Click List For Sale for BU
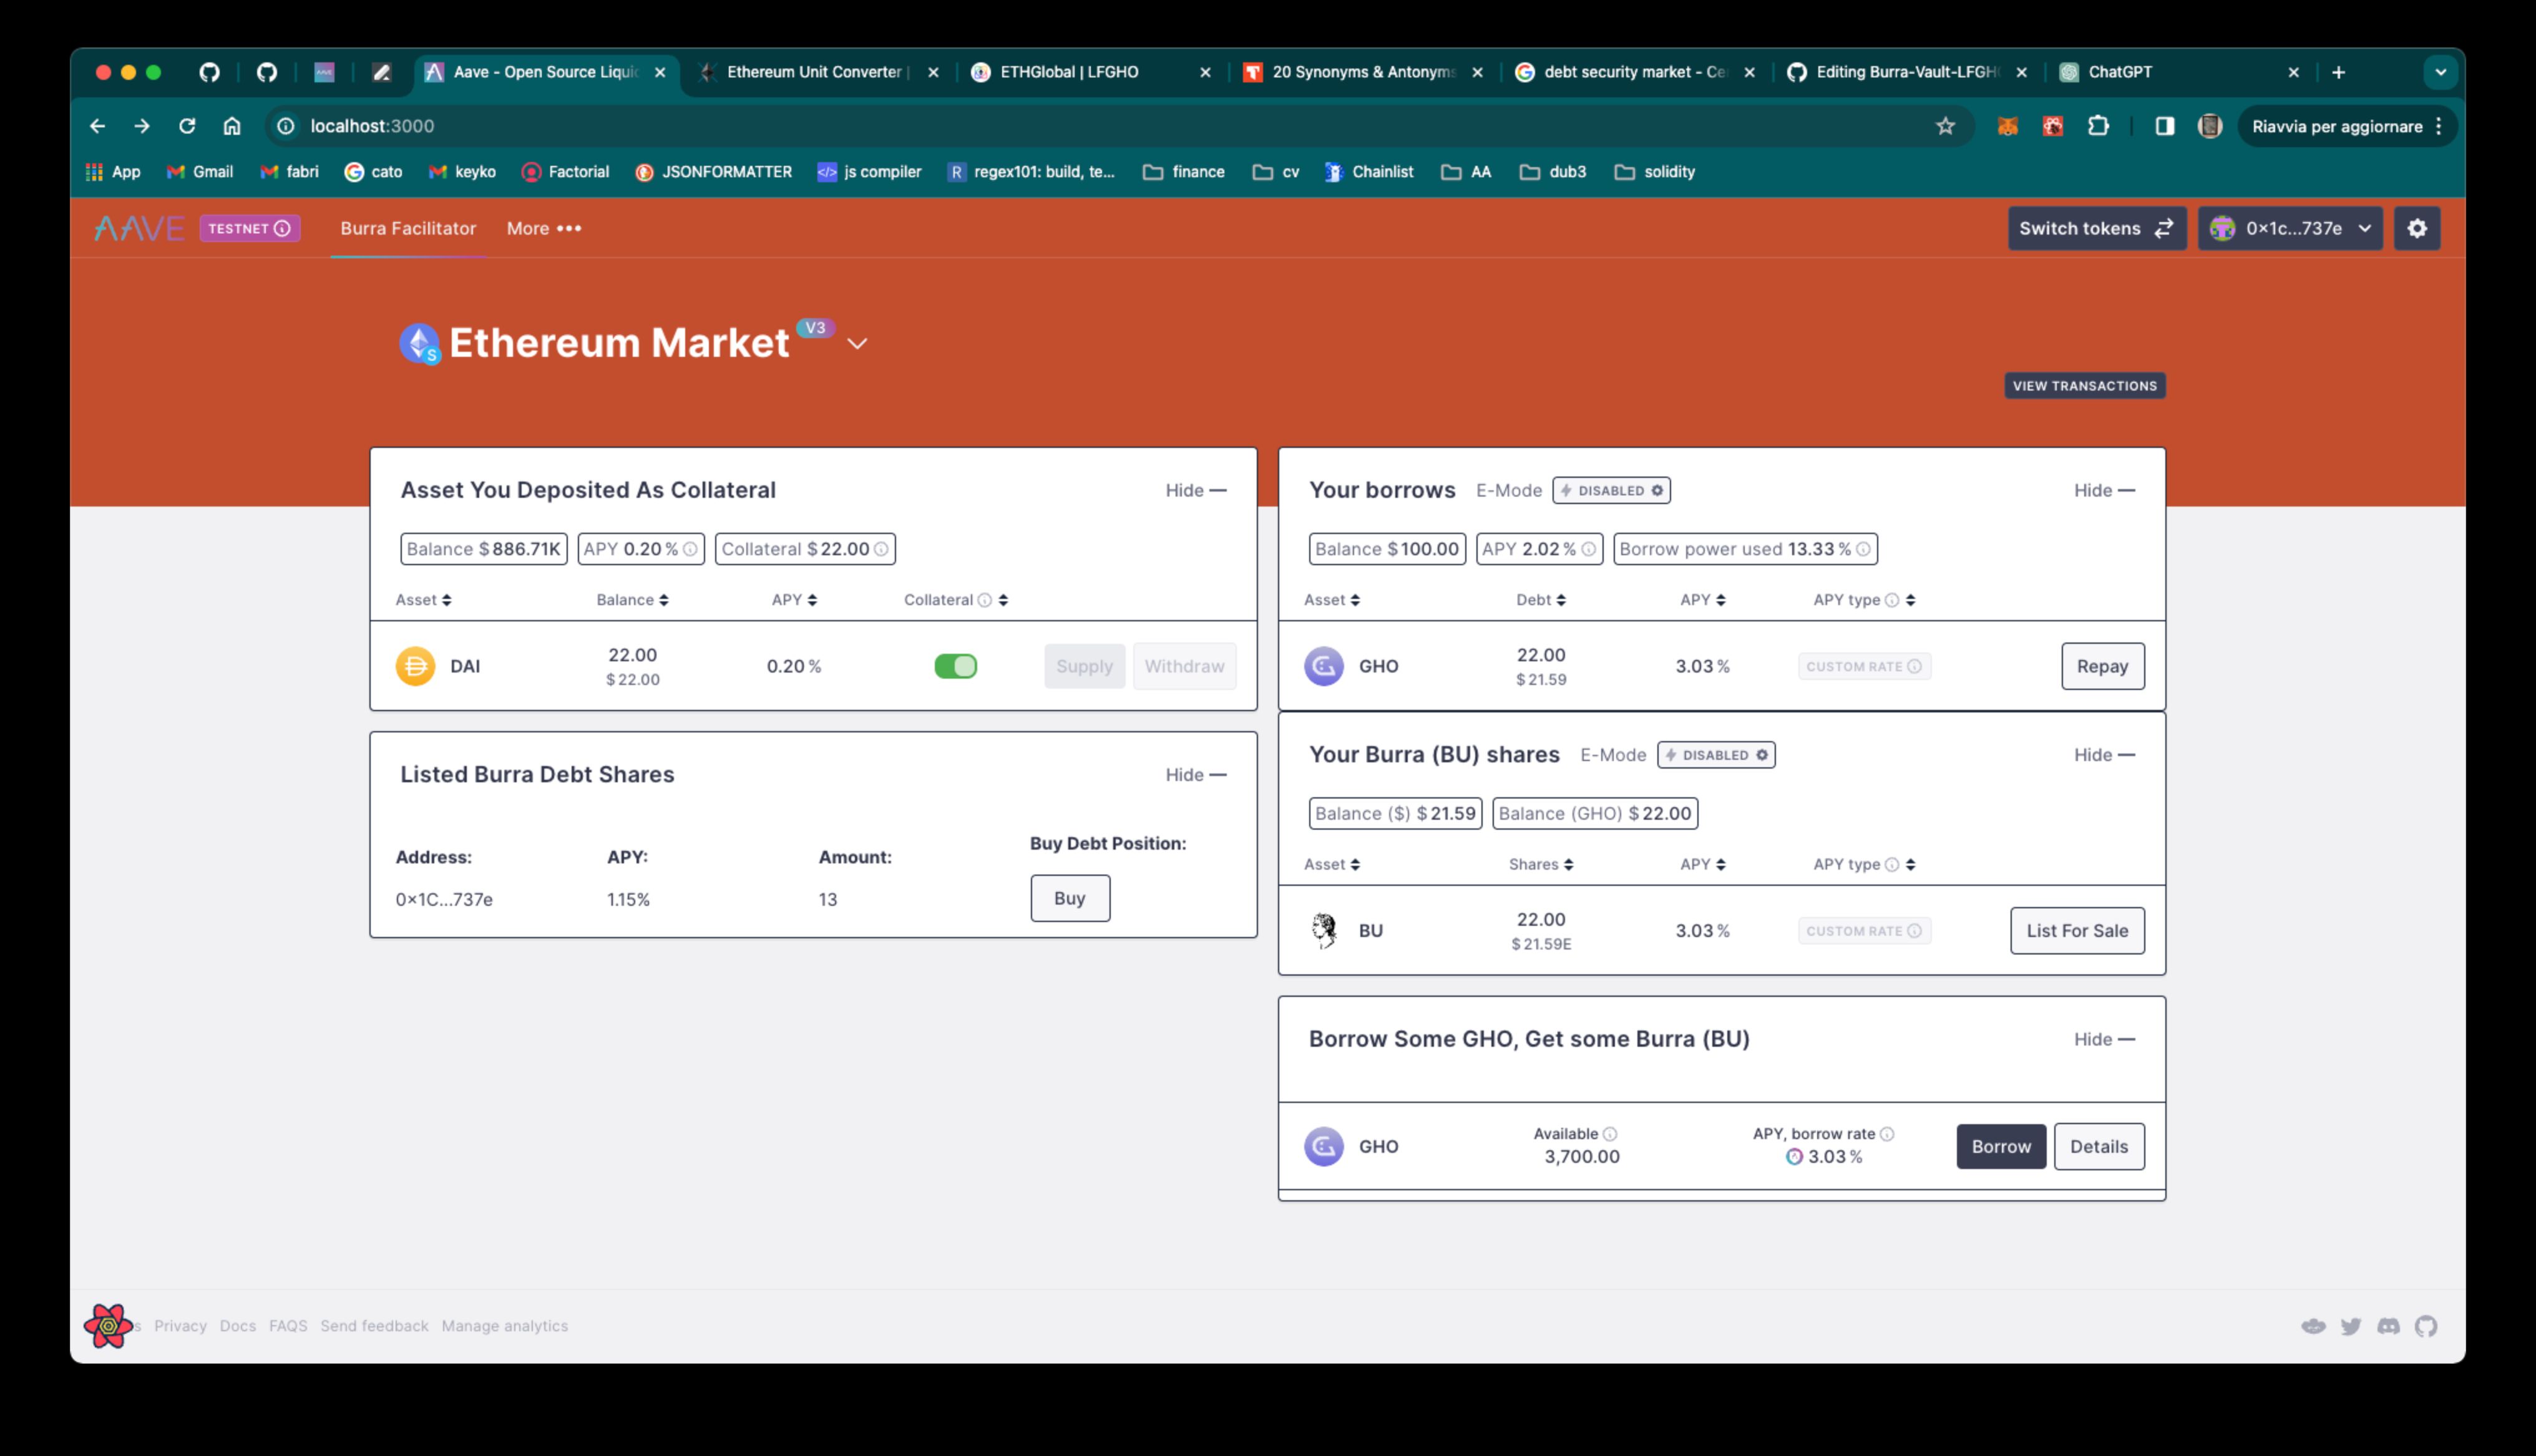Viewport: 2536px width, 1456px height. [x=2077, y=931]
